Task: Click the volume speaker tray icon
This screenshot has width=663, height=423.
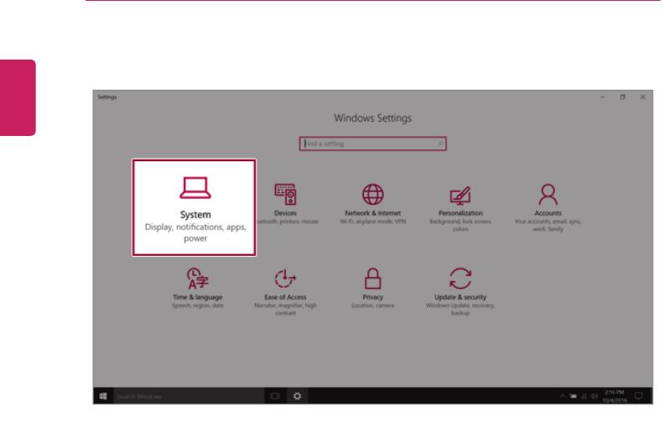Action: point(594,396)
